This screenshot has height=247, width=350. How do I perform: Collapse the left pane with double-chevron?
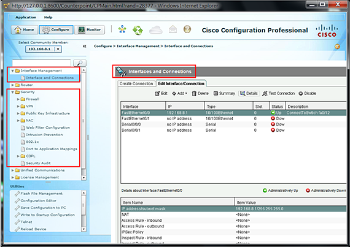84,46
